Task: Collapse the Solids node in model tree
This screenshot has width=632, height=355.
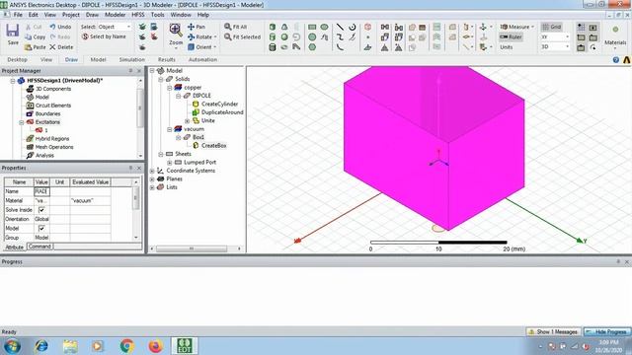Action: tap(161, 79)
